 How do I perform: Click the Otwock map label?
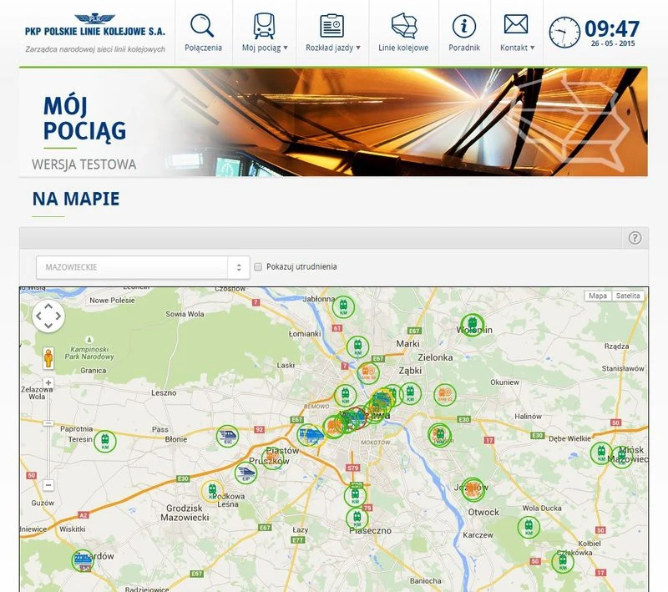click(483, 512)
